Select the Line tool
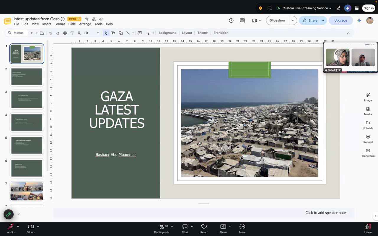 tap(128, 33)
